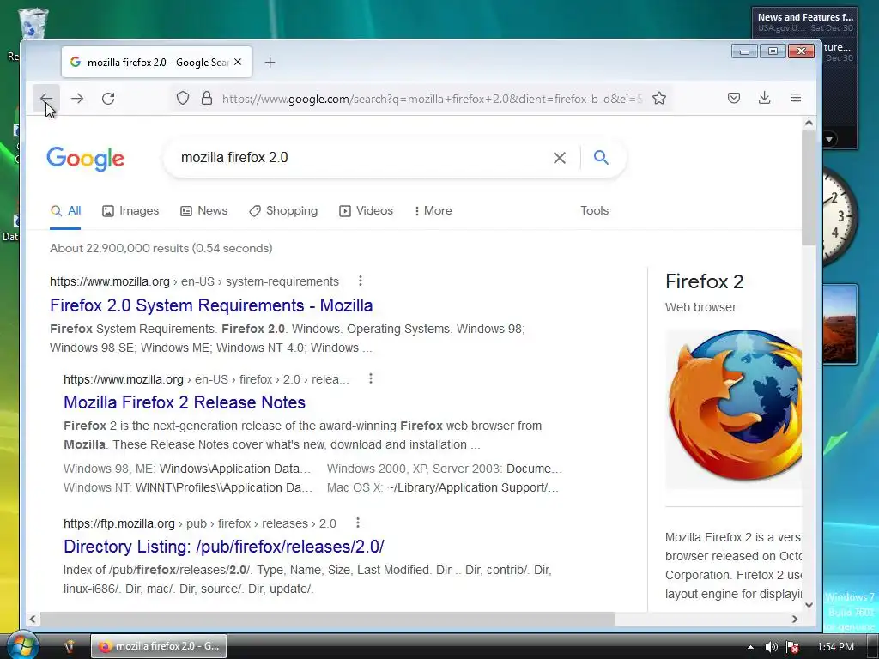Open Mozilla Firefox 2 Release Notes link
Image resolution: width=879 pixels, height=659 pixels.
185,402
